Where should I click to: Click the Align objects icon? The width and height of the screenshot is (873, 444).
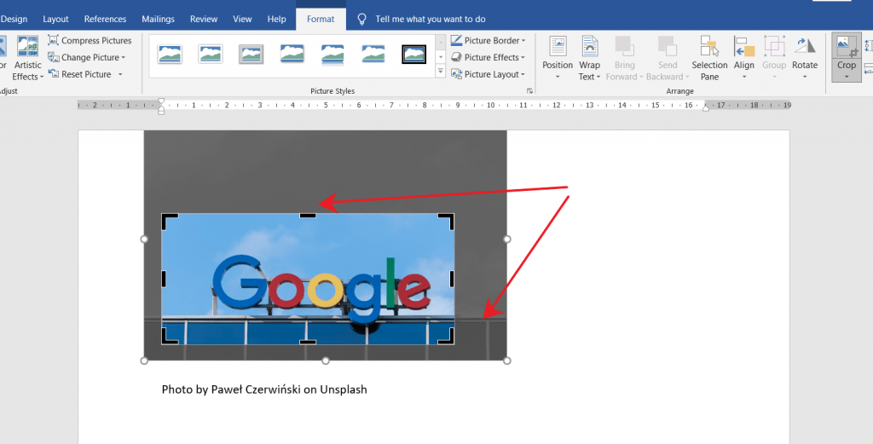744,48
